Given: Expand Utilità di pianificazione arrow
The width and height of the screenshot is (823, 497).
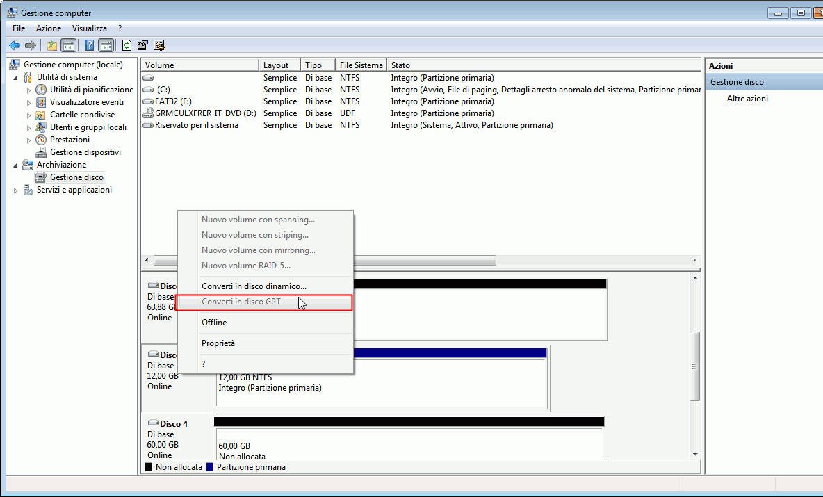Looking at the screenshot, I should [28, 90].
